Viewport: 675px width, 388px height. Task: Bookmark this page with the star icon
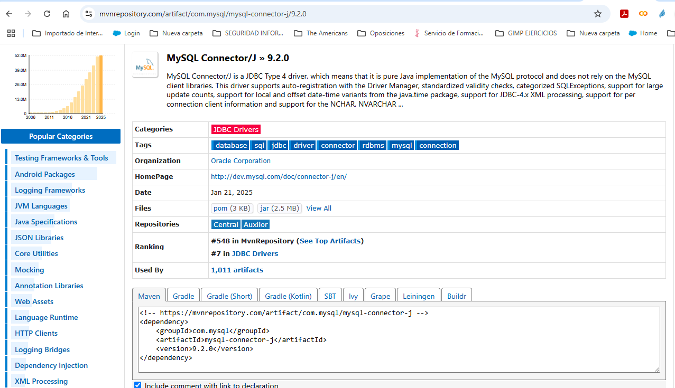pyautogui.click(x=598, y=14)
